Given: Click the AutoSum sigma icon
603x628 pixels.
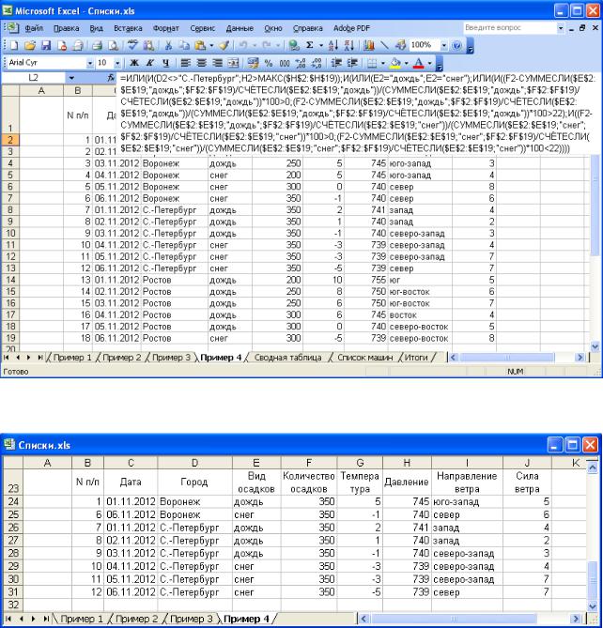Looking at the screenshot, I should pyautogui.click(x=309, y=45).
